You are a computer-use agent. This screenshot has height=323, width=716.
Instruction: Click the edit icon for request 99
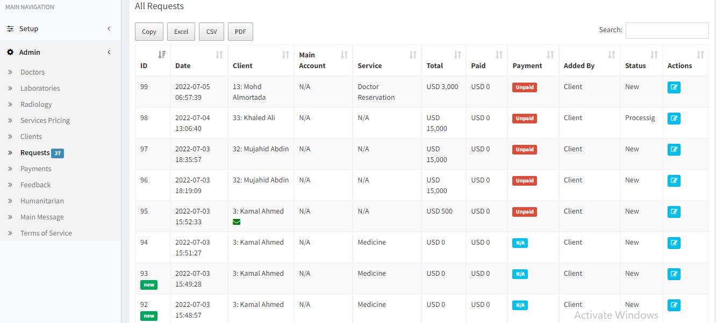coord(674,87)
